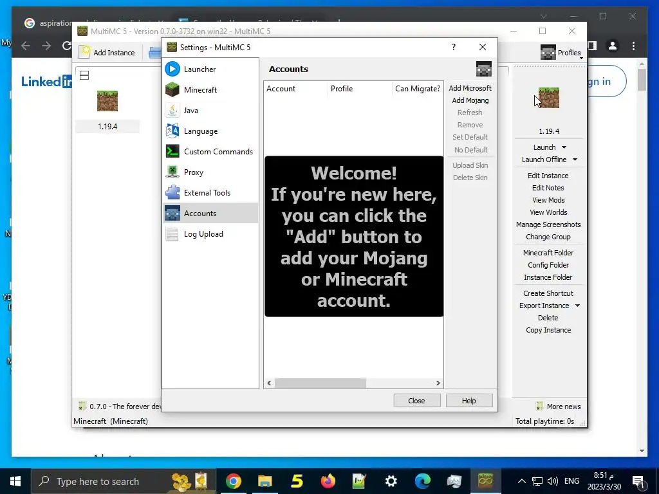Open the Custom Commands page

pos(210,152)
